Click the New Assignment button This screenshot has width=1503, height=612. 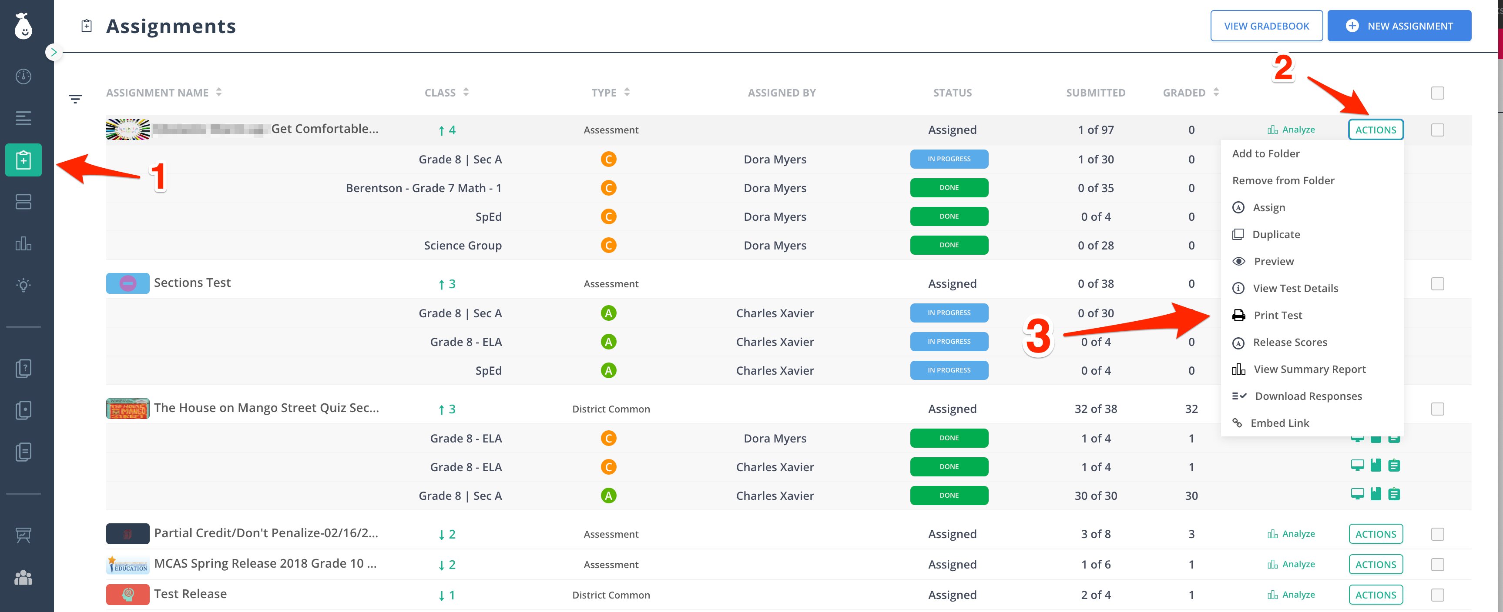pos(1399,26)
